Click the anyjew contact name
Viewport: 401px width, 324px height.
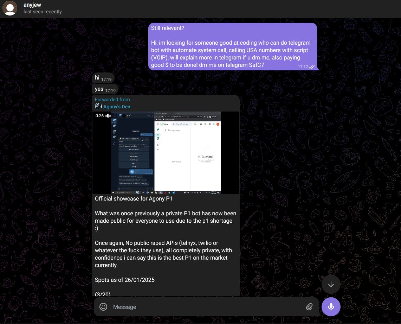[32, 5]
